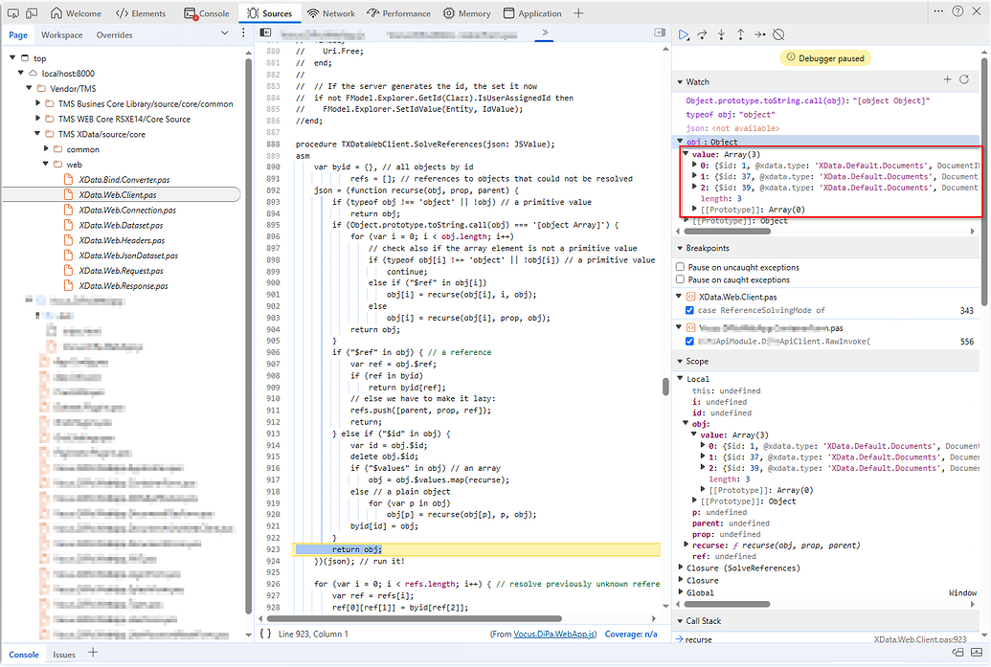
Task: Expand Closure (SolveReferences) scope
Action: tap(681, 567)
